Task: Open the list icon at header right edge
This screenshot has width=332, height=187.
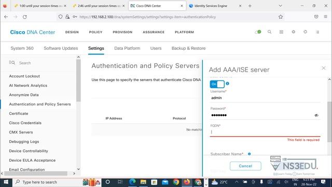Action: [317, 32]
